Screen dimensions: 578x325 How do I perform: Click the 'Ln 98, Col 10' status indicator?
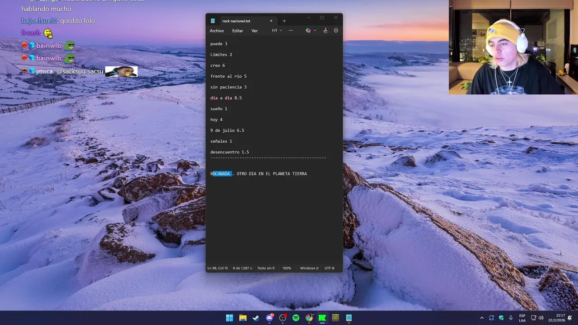(218, 268)
